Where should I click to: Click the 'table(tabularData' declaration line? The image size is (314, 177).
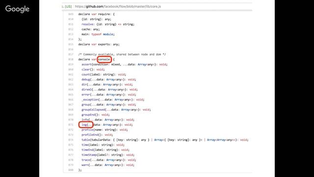click(x=165, y=140)
